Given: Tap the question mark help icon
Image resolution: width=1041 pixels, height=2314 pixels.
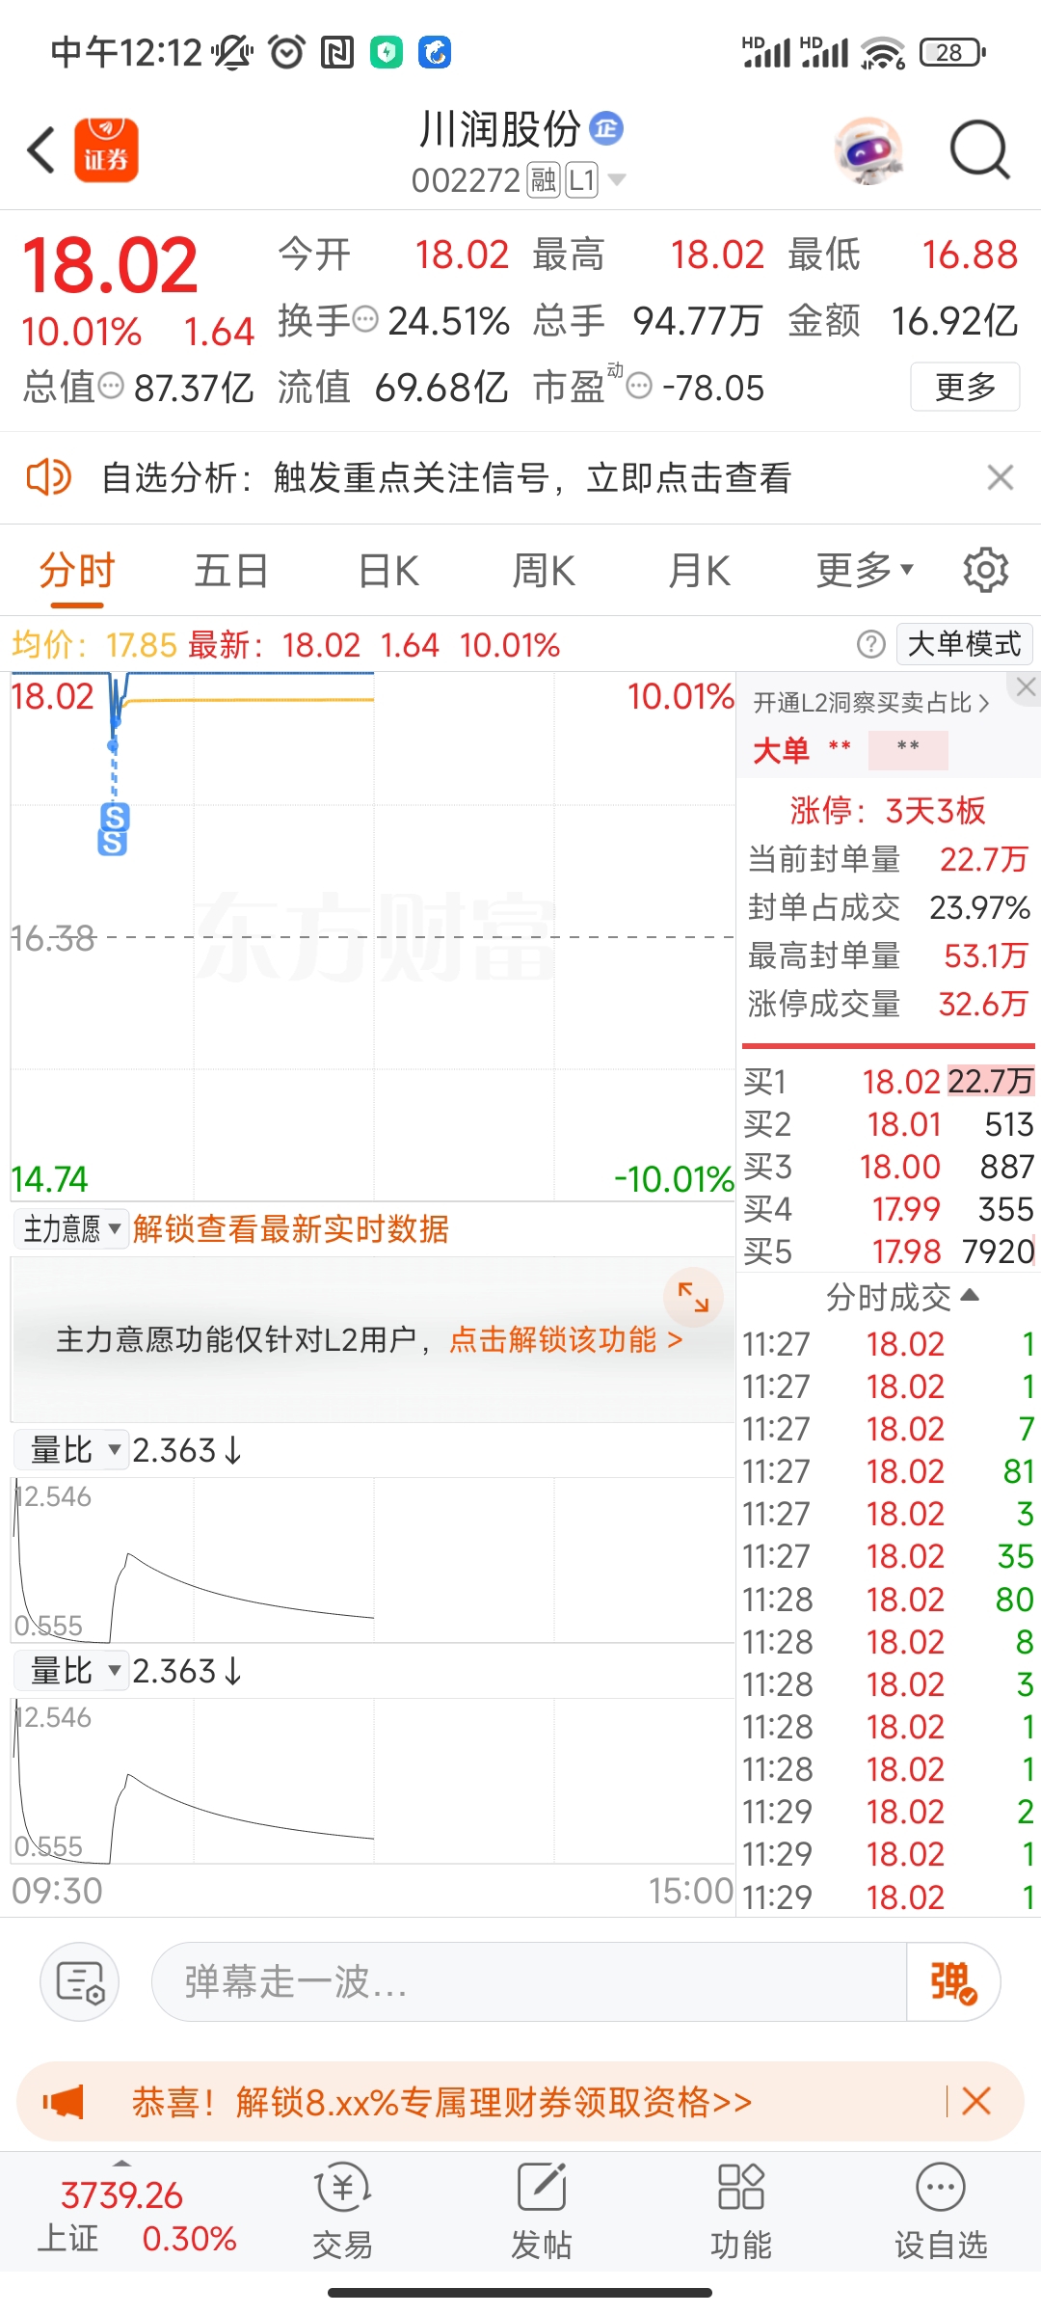Looking at the screenshot, I should point(871,644).
